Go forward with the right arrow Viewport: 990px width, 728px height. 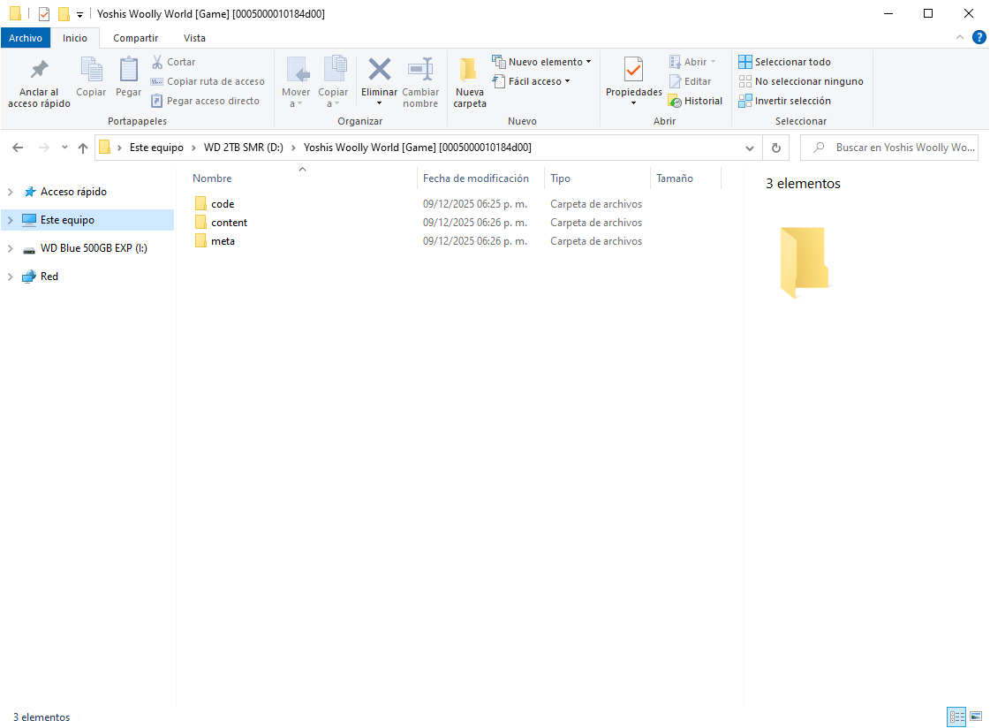click(x=43, y=148)
